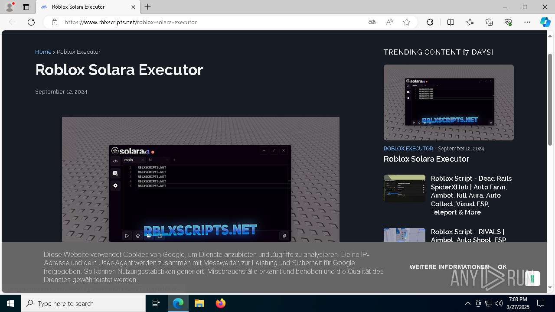The width and height of the screenshot is (555, 312).
Task: Open the browser profile icon
Action: pyautogui.click(x=10, y=7)
